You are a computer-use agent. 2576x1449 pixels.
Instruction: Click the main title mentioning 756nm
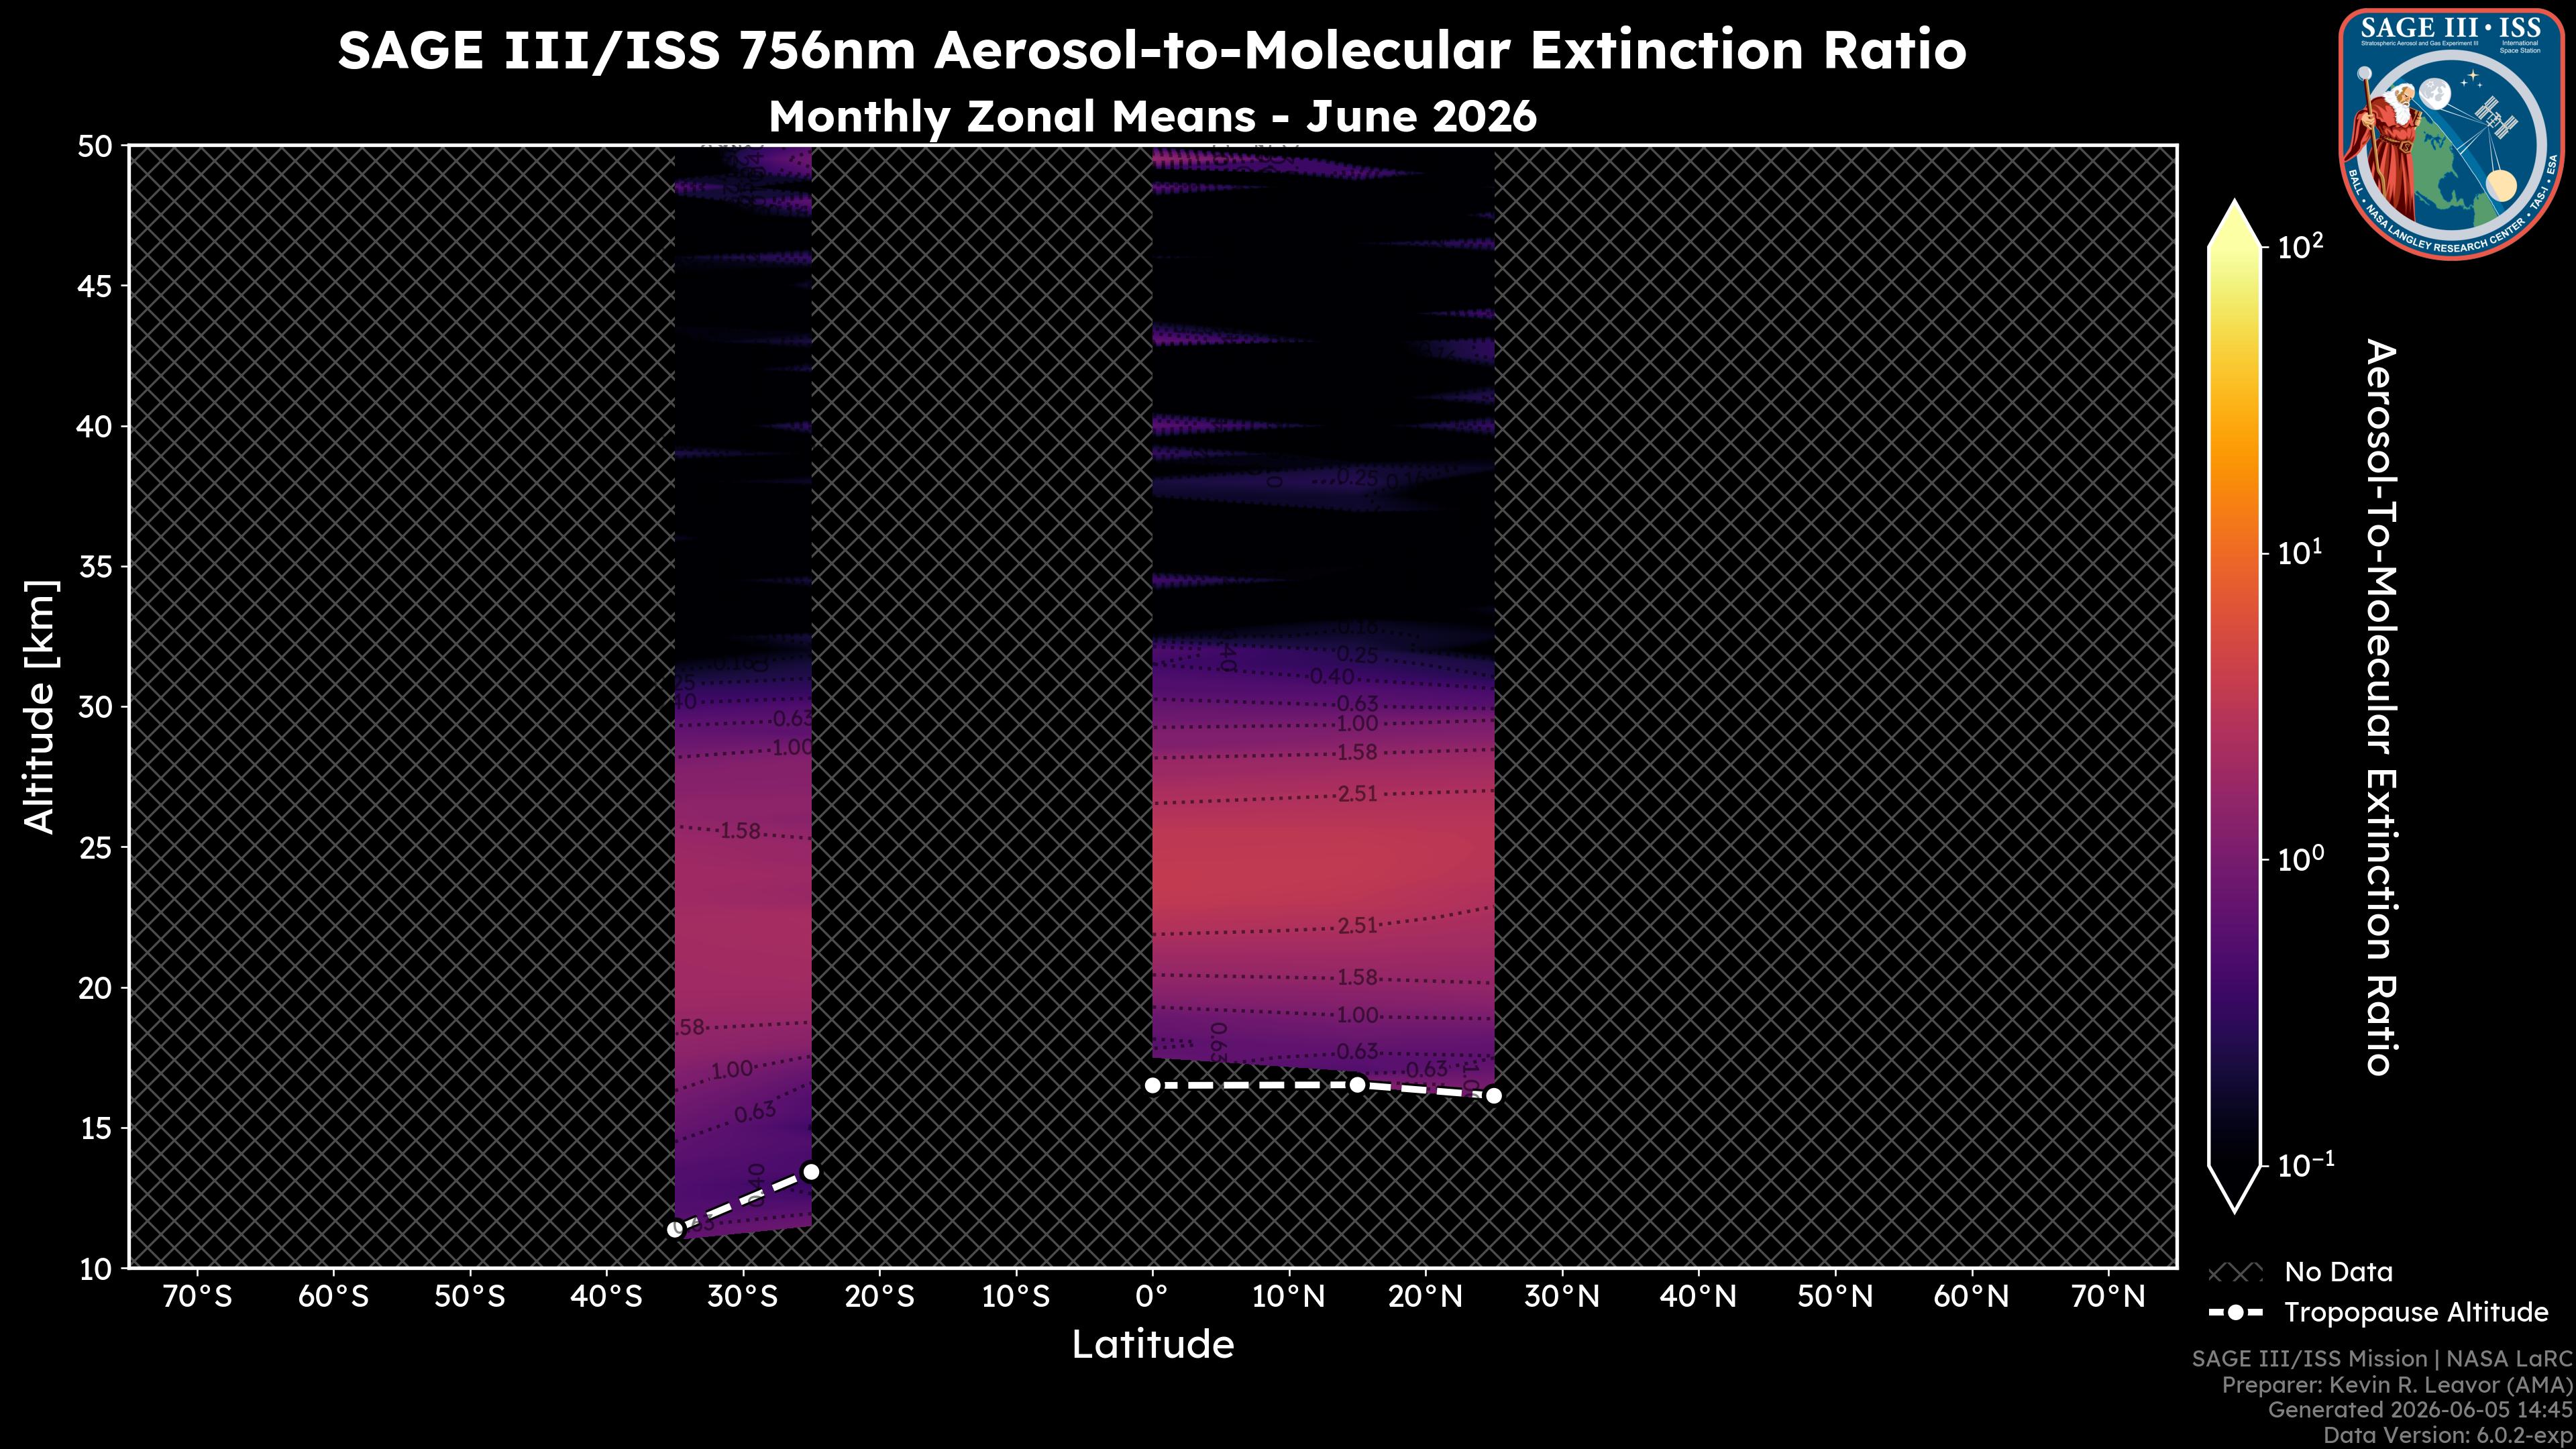1152,50
